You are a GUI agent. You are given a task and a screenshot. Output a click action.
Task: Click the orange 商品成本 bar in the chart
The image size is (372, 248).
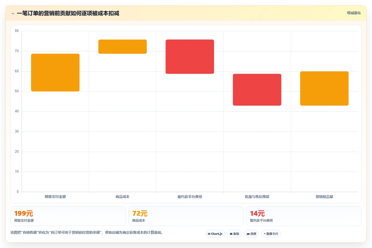(x=123, y=47)
